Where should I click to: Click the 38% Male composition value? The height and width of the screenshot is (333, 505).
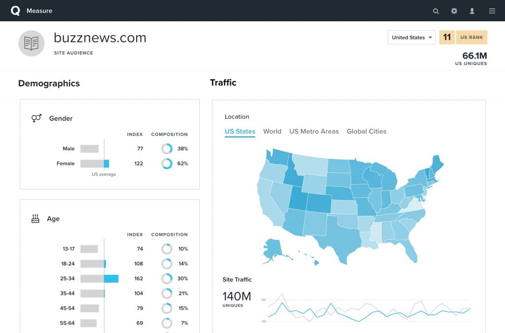pos(182,149)
